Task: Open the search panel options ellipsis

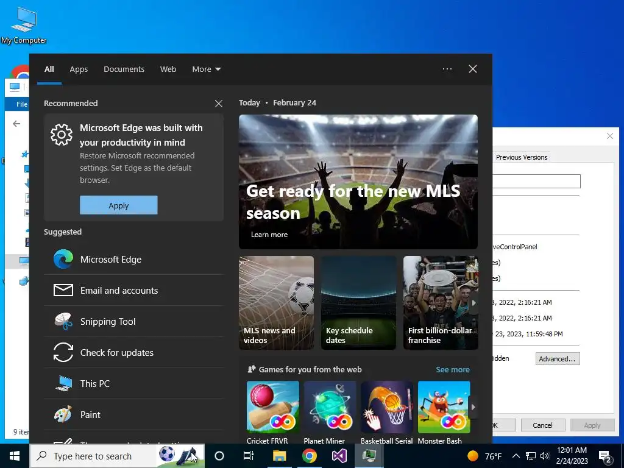Action: pos(447,69)
